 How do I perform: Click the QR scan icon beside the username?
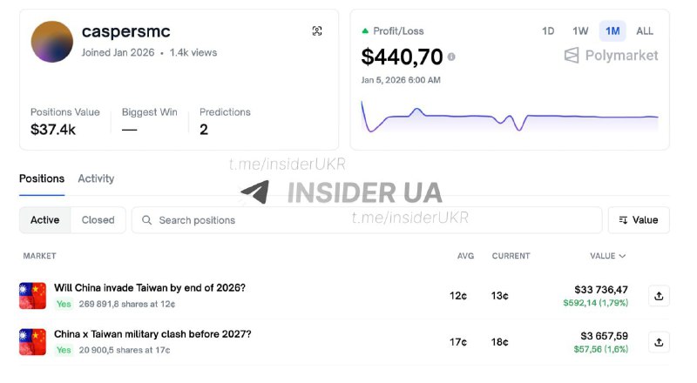click(x=317, y=31)
